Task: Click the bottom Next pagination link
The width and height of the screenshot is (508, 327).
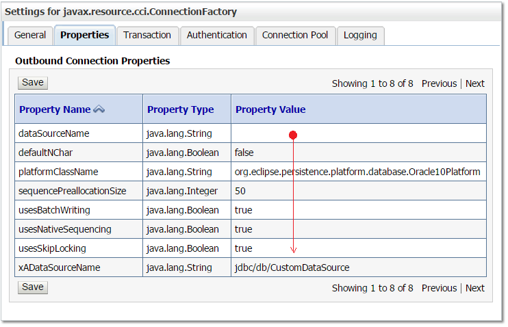Action: [474, 288]
